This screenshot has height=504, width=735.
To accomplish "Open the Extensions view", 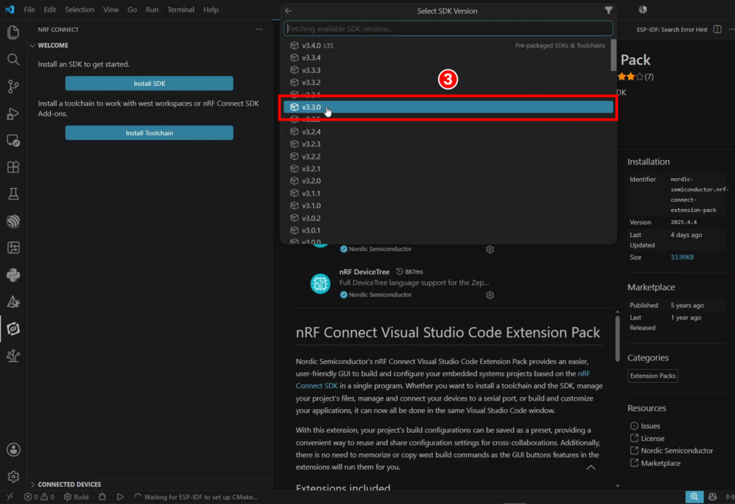I will pos(13,167).
